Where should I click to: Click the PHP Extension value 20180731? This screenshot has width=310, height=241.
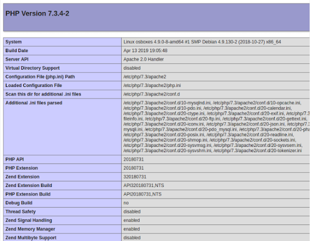(x=134, y=168)
